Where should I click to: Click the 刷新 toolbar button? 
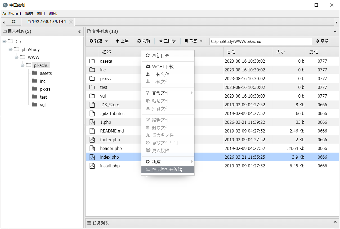(x=144, y=41)
